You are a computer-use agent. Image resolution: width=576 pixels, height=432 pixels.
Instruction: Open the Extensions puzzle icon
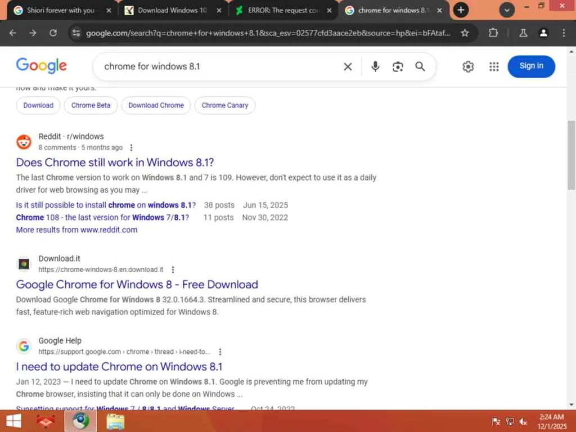click(493, 33)
